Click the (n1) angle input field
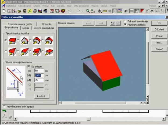Screen dimensions: 168x125 pos(39,80)
